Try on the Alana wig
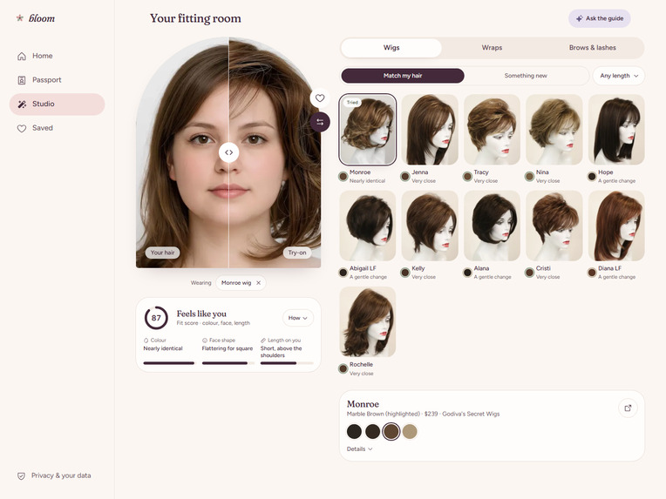 pyautogui.click(x=492, y=226)
